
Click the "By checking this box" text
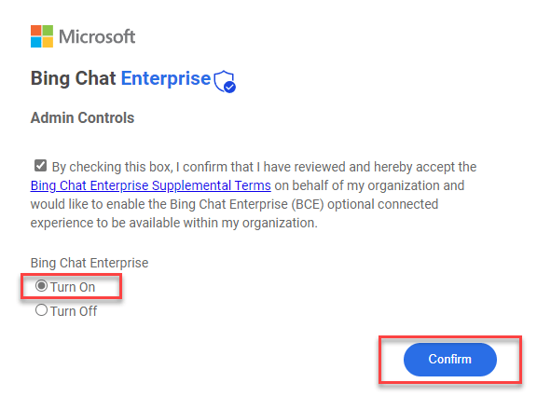pos(112,167)
